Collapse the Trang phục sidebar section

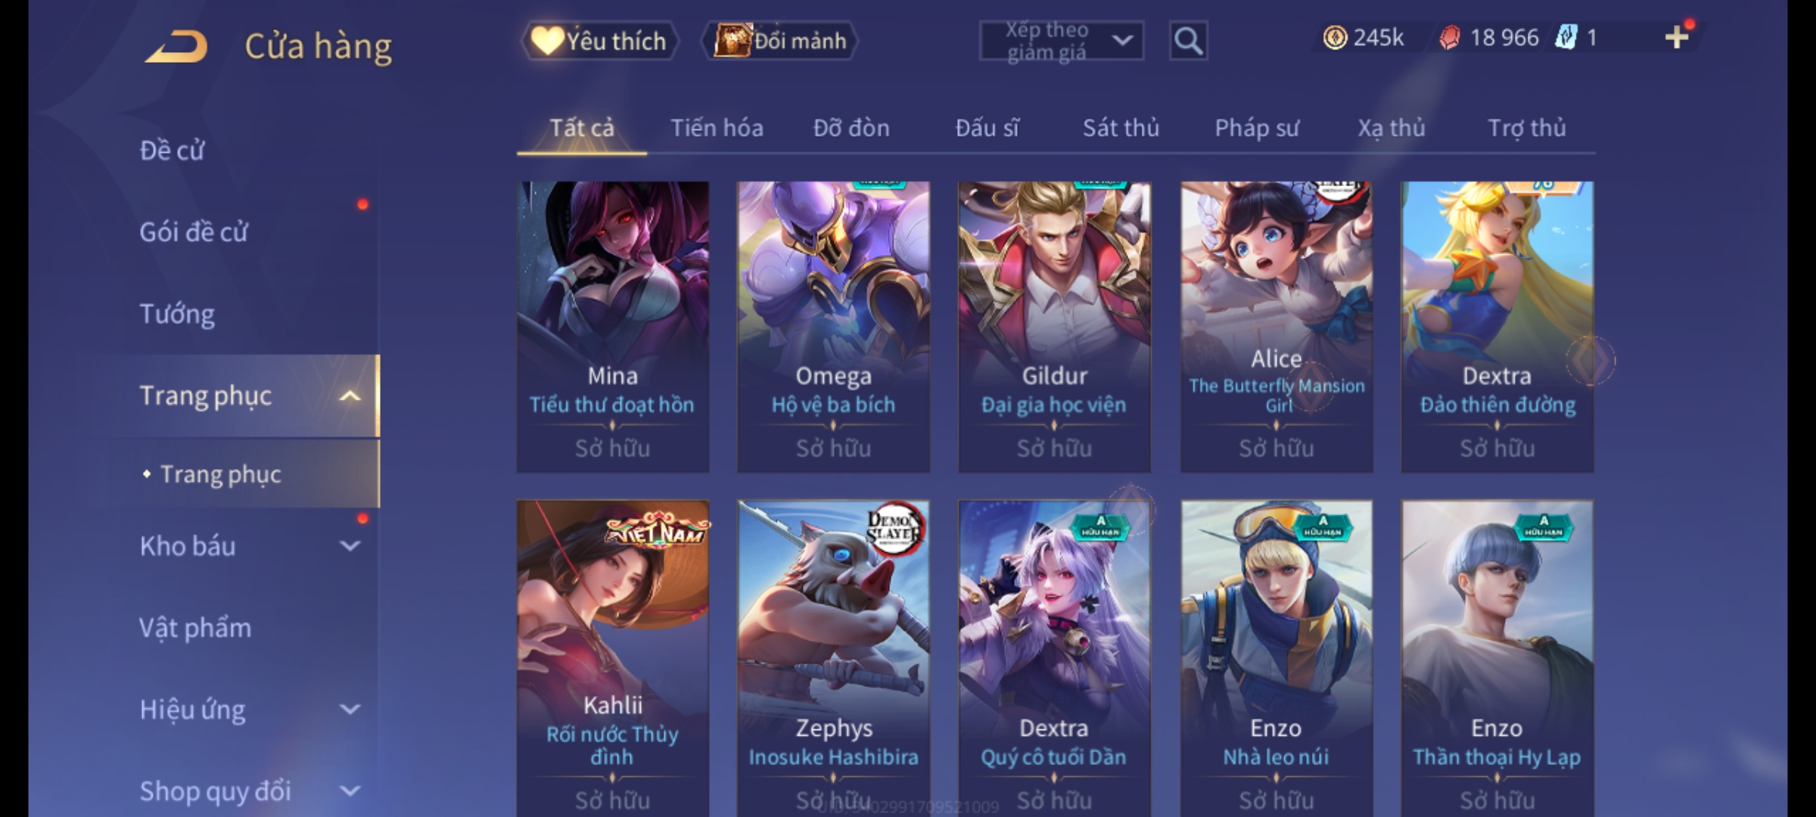pyautogui.click(x=350, y=396)
